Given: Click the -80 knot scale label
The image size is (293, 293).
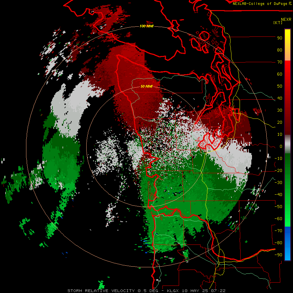Looking at the screenshot, I should click(278, 243).
